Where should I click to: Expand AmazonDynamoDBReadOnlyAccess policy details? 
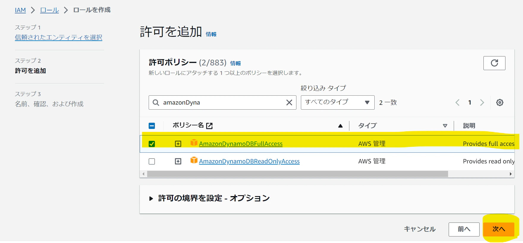click(178, 161)
